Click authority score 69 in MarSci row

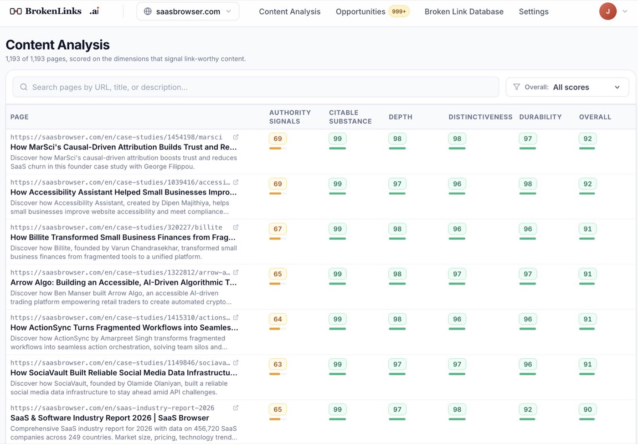[278, 139]
